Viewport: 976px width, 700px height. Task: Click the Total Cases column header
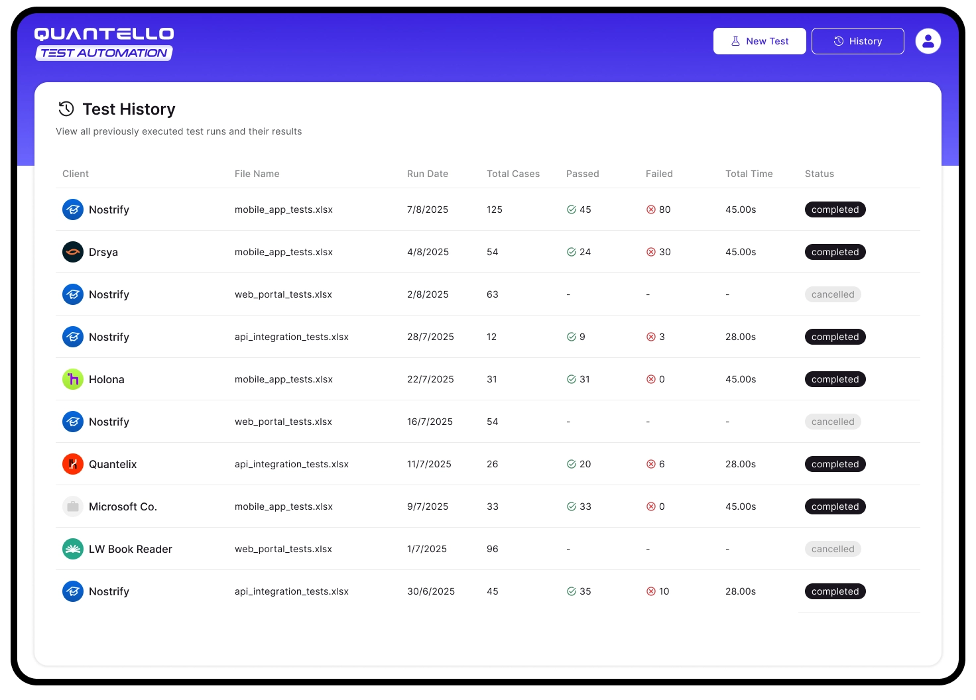(513, 174)
